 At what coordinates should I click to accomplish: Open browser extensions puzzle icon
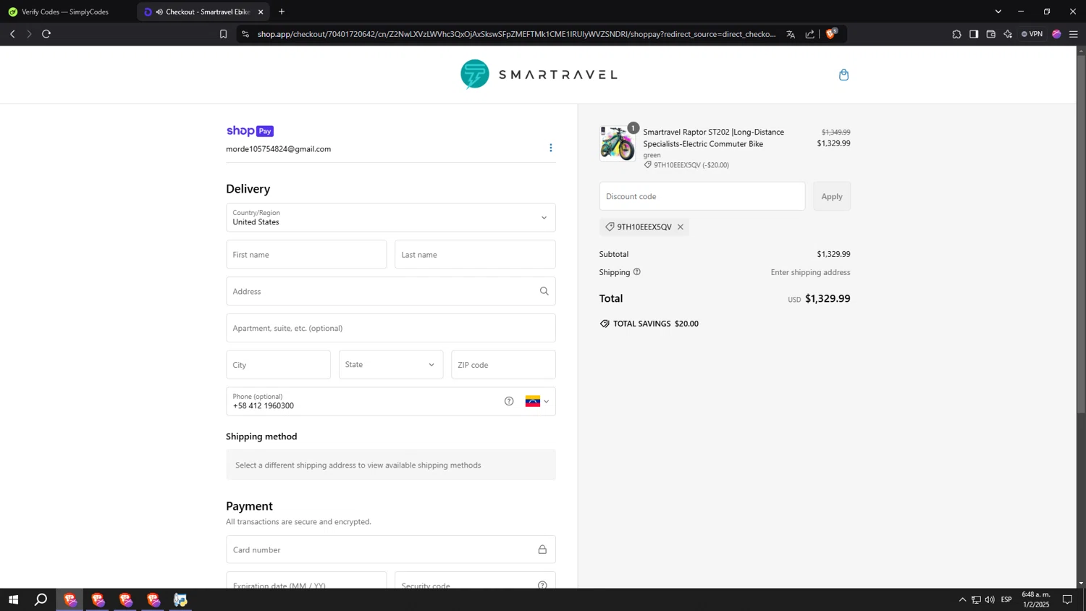(x=956, y=34)
